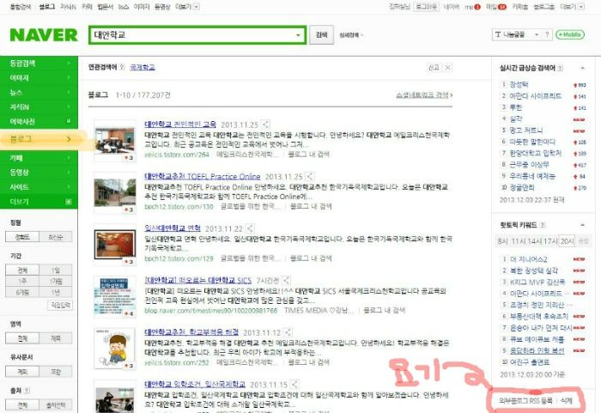The image size is (601, 413).
Task: Share the 입학조건 일산국제학교 post
Action: pyautogui.click(x=294, y=385)
